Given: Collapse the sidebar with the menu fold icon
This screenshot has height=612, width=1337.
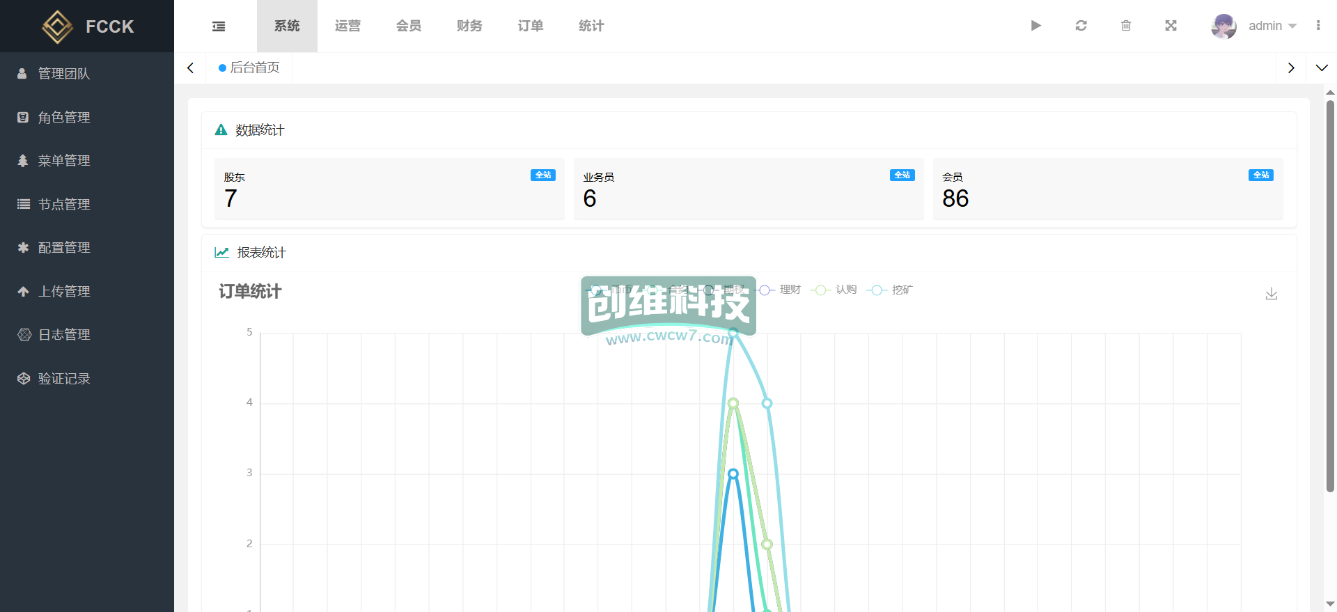Looking at the screenshot, I should (219, 26).
